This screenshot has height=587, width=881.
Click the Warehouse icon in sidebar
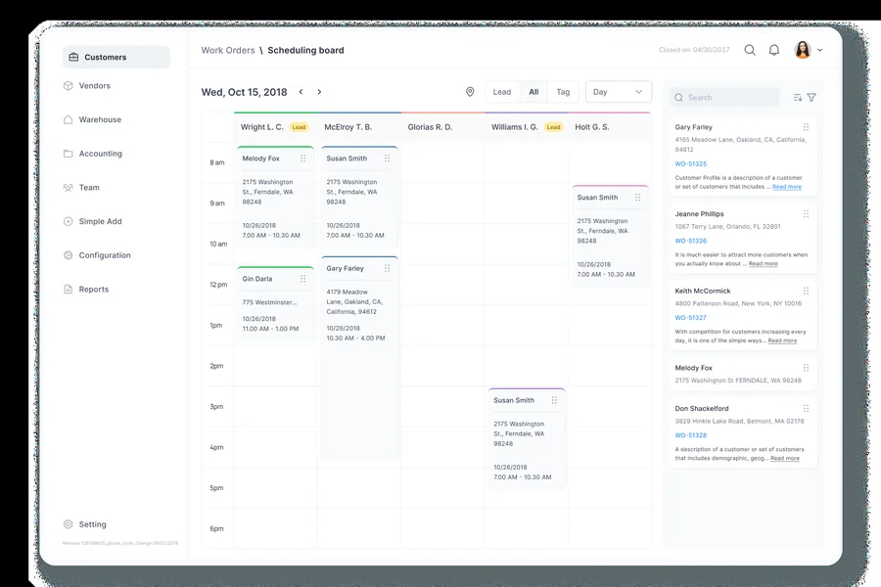pos(69,119)
